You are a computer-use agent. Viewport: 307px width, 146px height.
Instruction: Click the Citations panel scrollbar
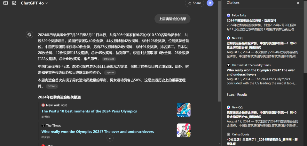pyautogui.click(x=305, y=41)
